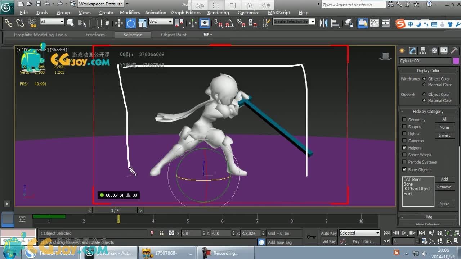Check the Cameras hide category box

pyautogui.click(x=404, y=141)
